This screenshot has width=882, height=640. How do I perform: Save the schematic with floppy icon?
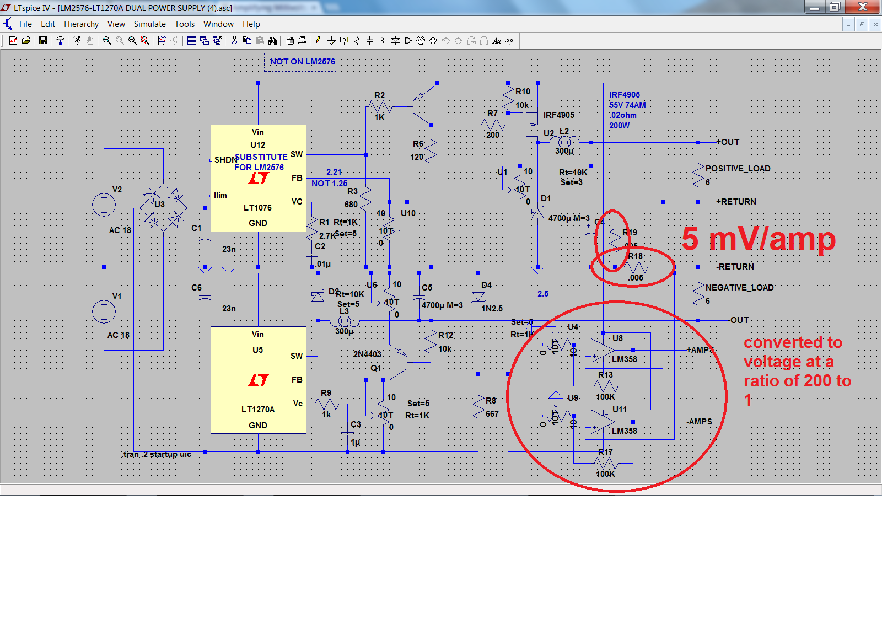(x=42, y=40)
